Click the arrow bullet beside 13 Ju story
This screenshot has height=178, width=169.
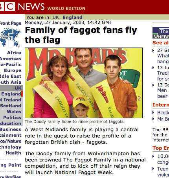pyautogui.click(x=153, y=68)
